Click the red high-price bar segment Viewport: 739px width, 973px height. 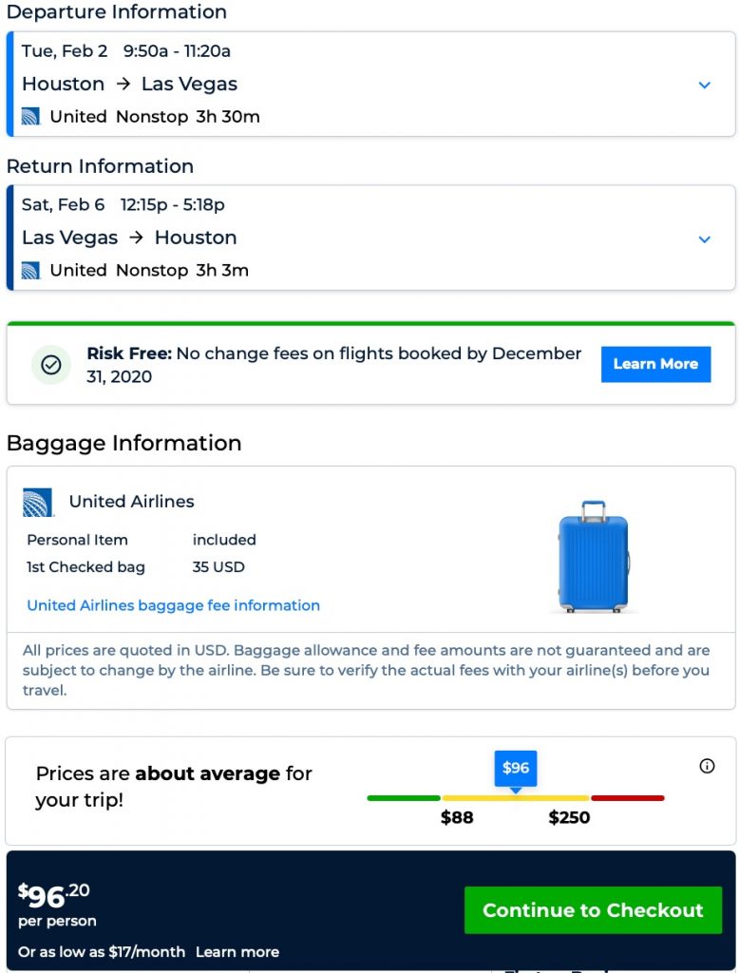tap(627, 798)
